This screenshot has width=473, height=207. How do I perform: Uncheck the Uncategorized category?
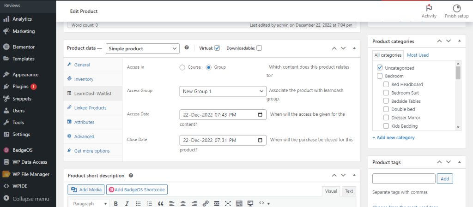380,68
